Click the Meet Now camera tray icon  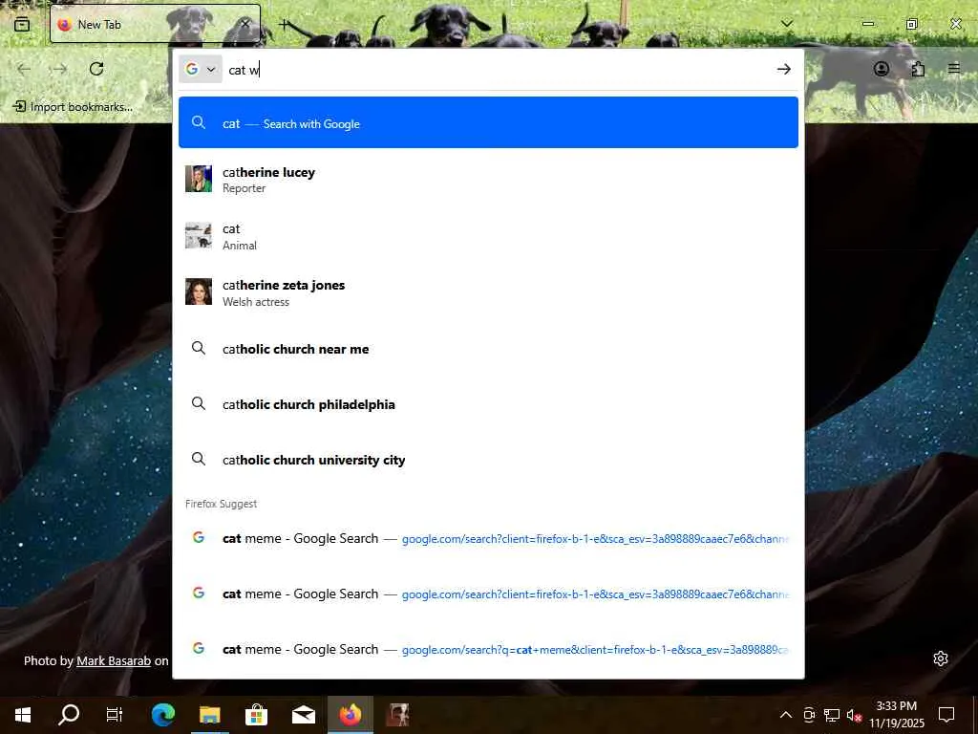[x=809, y=715]
